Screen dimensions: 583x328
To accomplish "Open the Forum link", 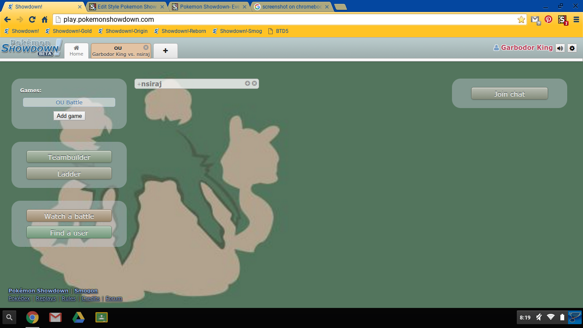I will pyautogui.click(x=114, y=299).
